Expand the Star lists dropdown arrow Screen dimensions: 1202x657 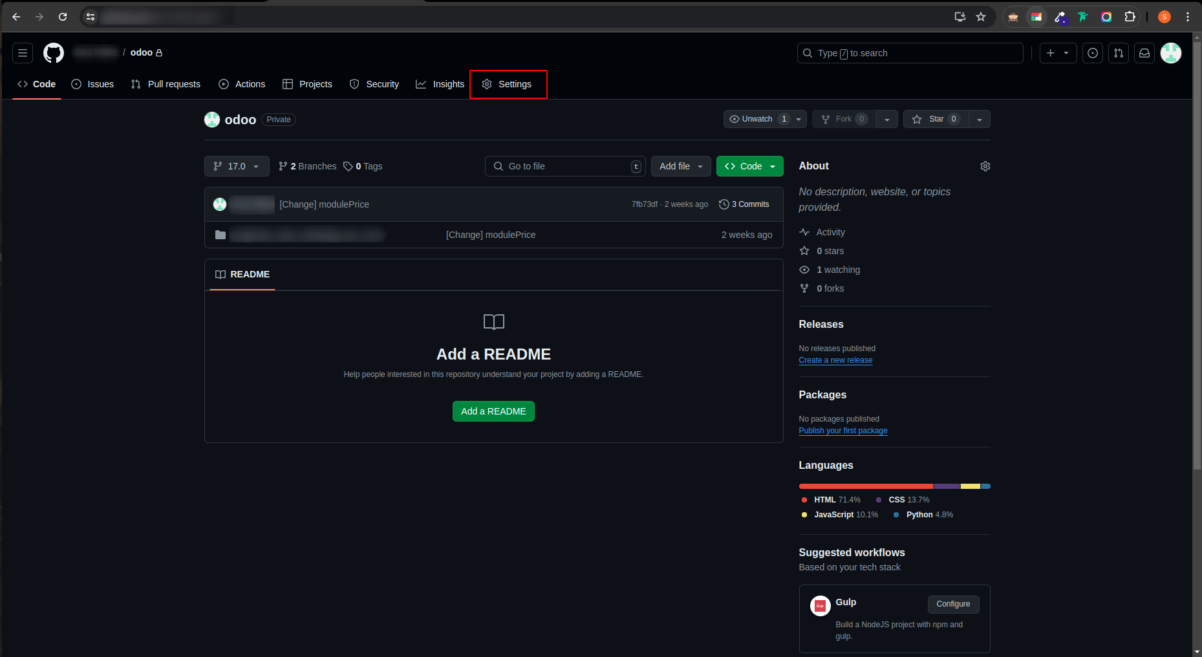coord(980,119)
